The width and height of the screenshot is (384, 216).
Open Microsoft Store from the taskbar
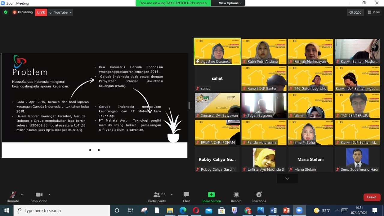(222, 210)
